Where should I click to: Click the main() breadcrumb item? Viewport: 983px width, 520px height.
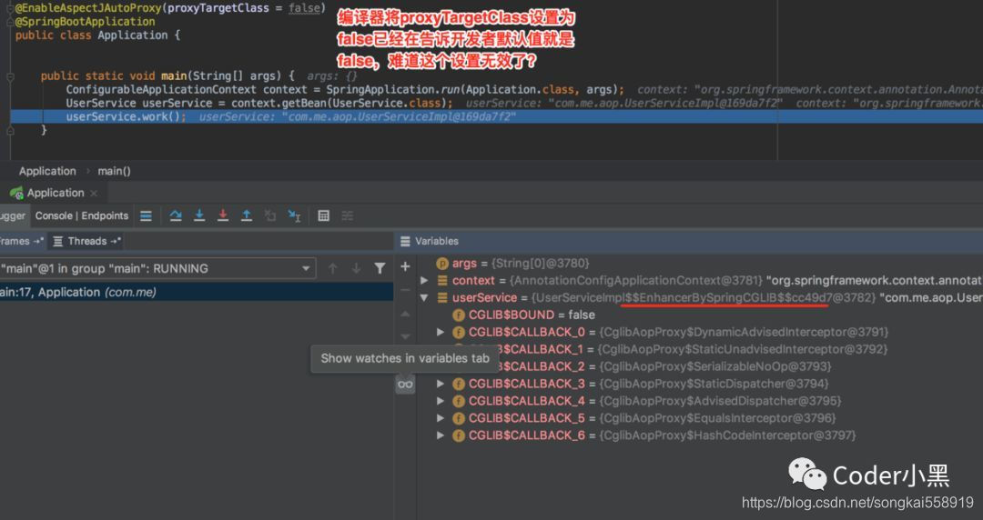(114, 171)
